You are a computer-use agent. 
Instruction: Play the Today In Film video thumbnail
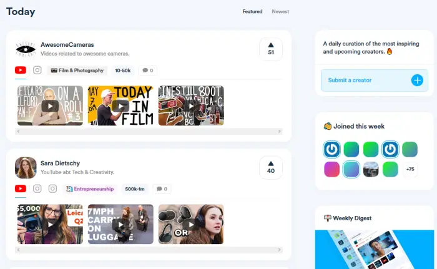(120, 105)
